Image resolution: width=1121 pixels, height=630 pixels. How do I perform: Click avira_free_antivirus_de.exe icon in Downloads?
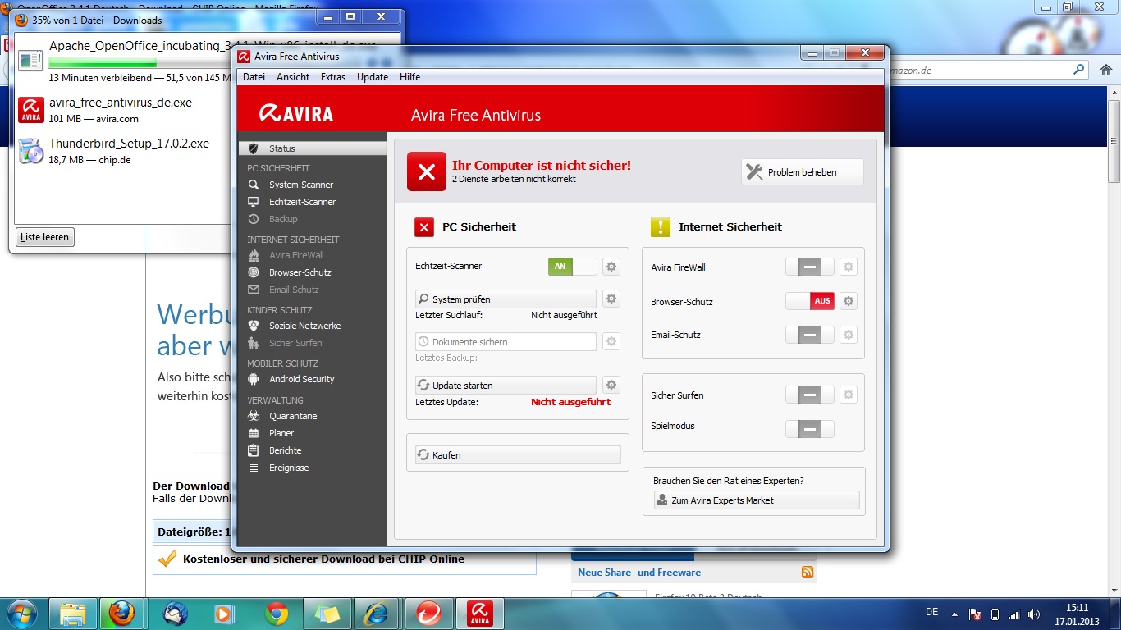pyautogui.click(x=31, y=110)
